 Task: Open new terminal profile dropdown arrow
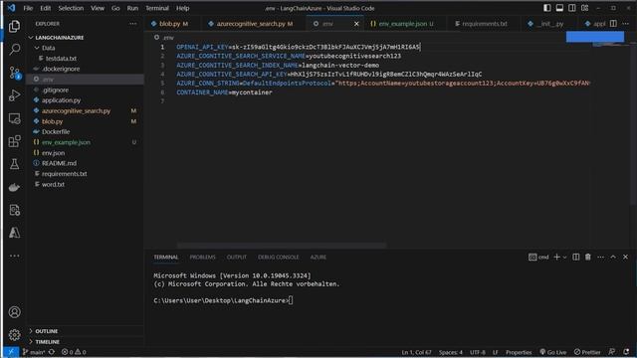coord(564,258)
